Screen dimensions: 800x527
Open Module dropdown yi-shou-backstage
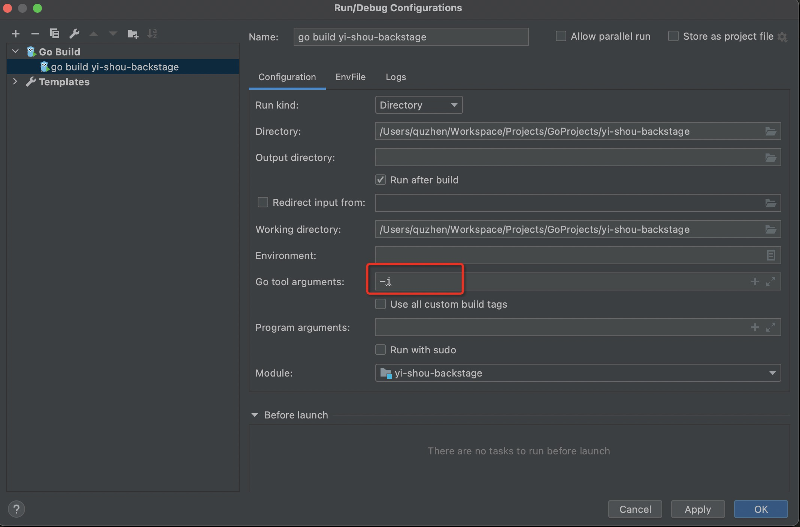click(578, 373)
